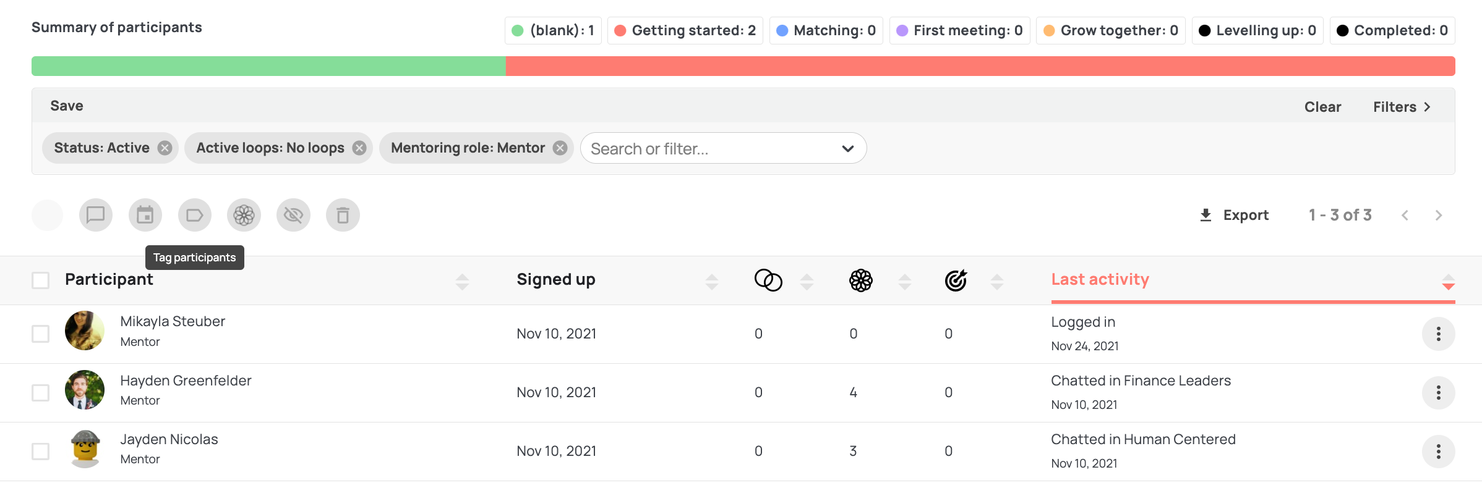Sort the table by Signed up column
The image size is (1482, 488).
pyautogui.click(x=556, y=279)
